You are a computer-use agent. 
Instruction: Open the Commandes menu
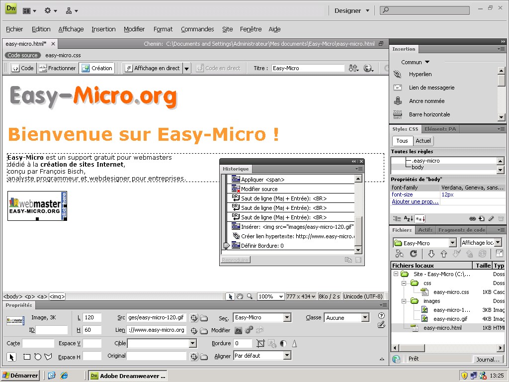tap(197, 29)
